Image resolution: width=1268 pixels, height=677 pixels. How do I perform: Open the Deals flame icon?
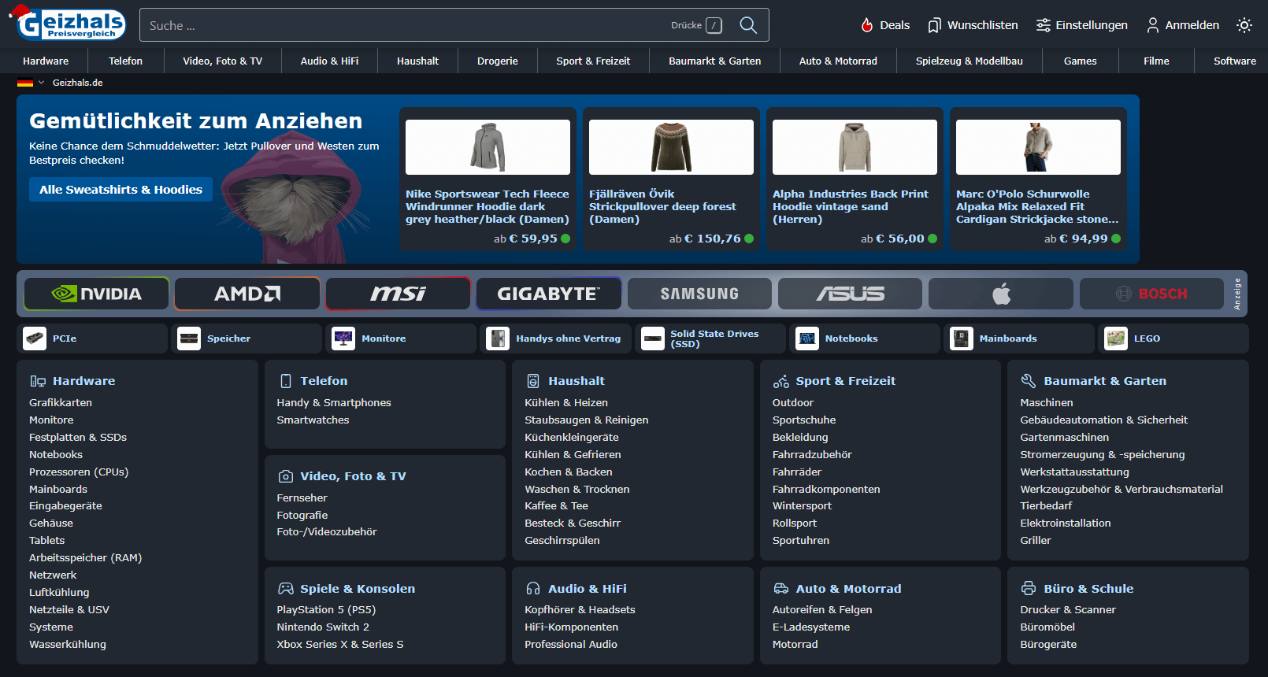[867, 25]
